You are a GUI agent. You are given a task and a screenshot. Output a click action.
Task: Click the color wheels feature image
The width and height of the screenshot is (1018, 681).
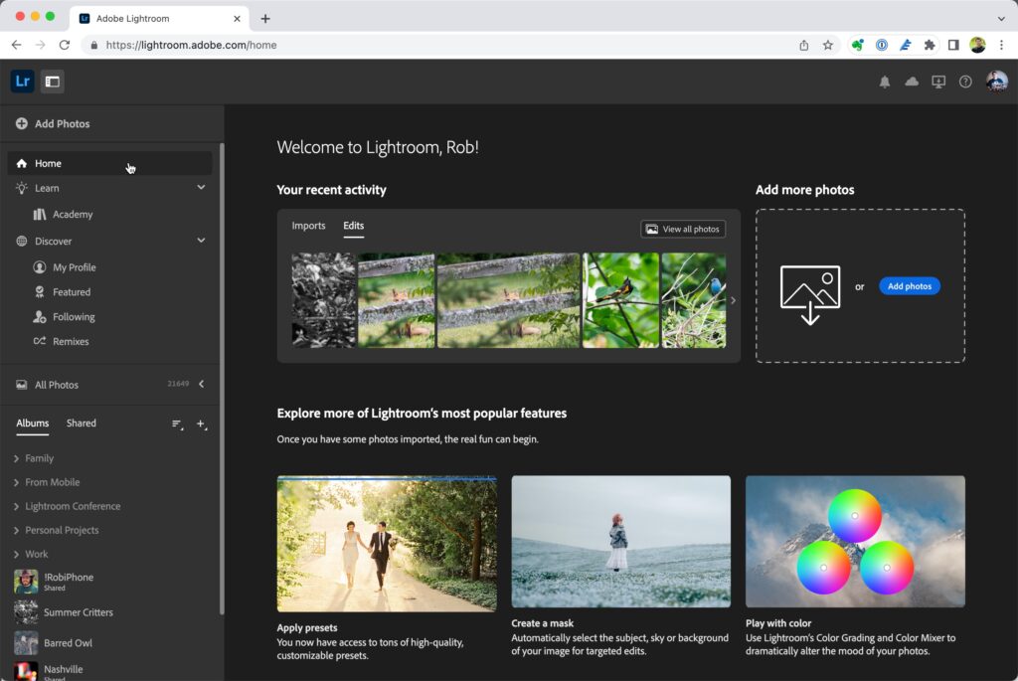click(x=855, y=541)
